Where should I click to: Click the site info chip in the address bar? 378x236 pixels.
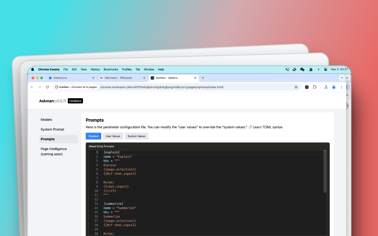[76, 87]
